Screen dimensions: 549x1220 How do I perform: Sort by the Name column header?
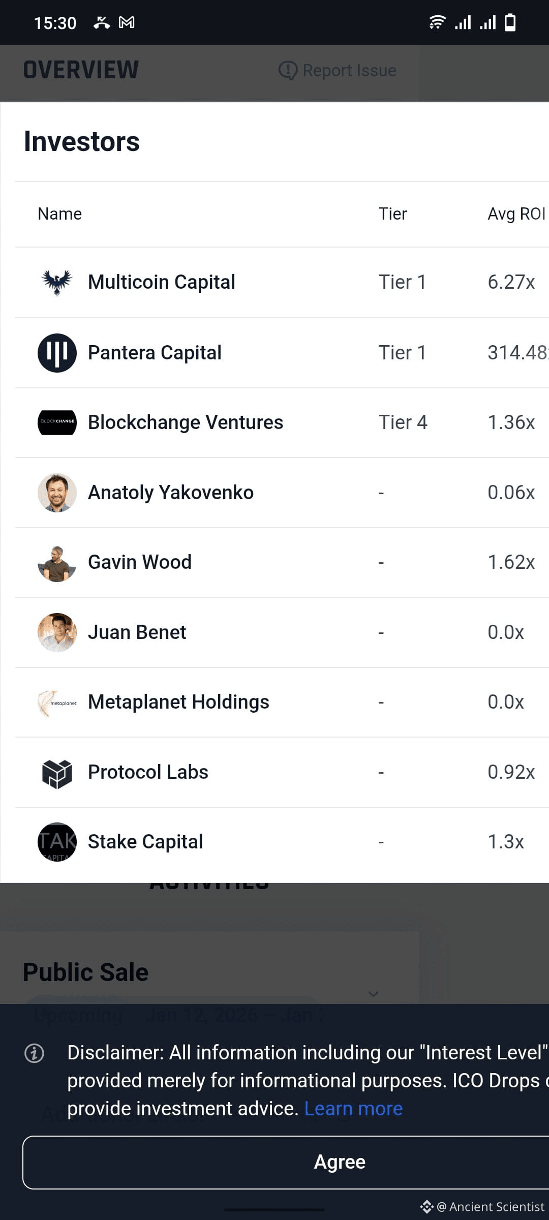[59, 214]
